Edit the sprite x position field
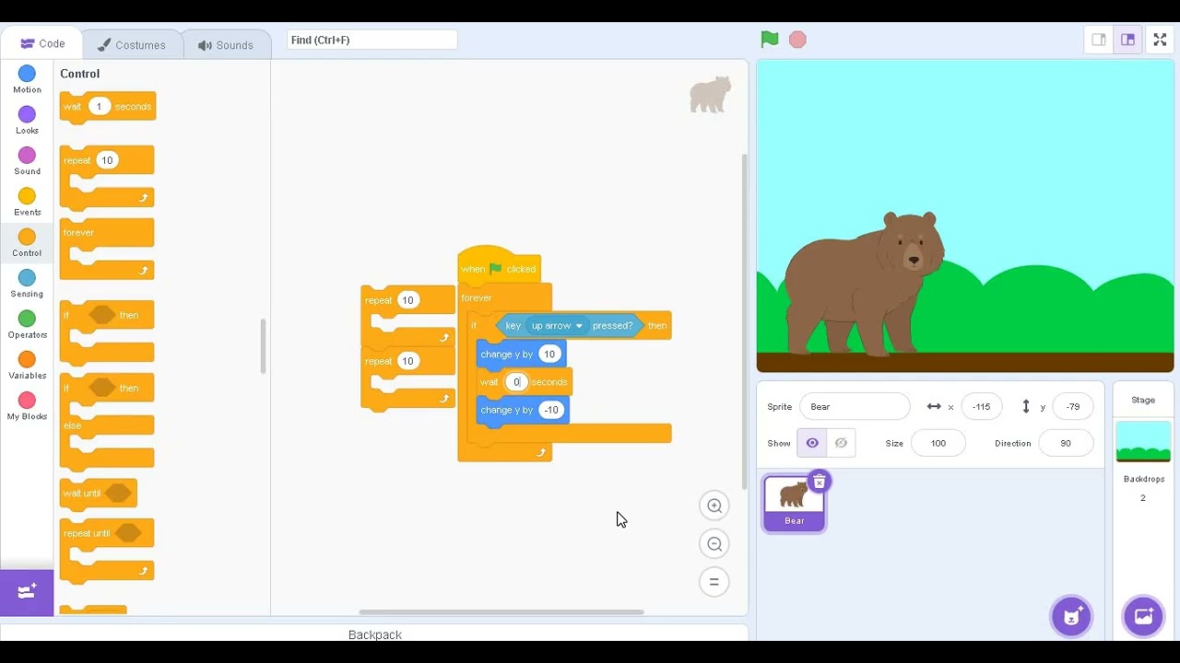This screenshot has width=1180, height=663. (x=981, y=406)
